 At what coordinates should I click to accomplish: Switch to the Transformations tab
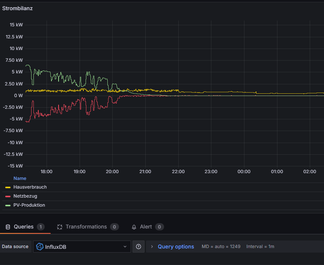click(x=86, y=227)
